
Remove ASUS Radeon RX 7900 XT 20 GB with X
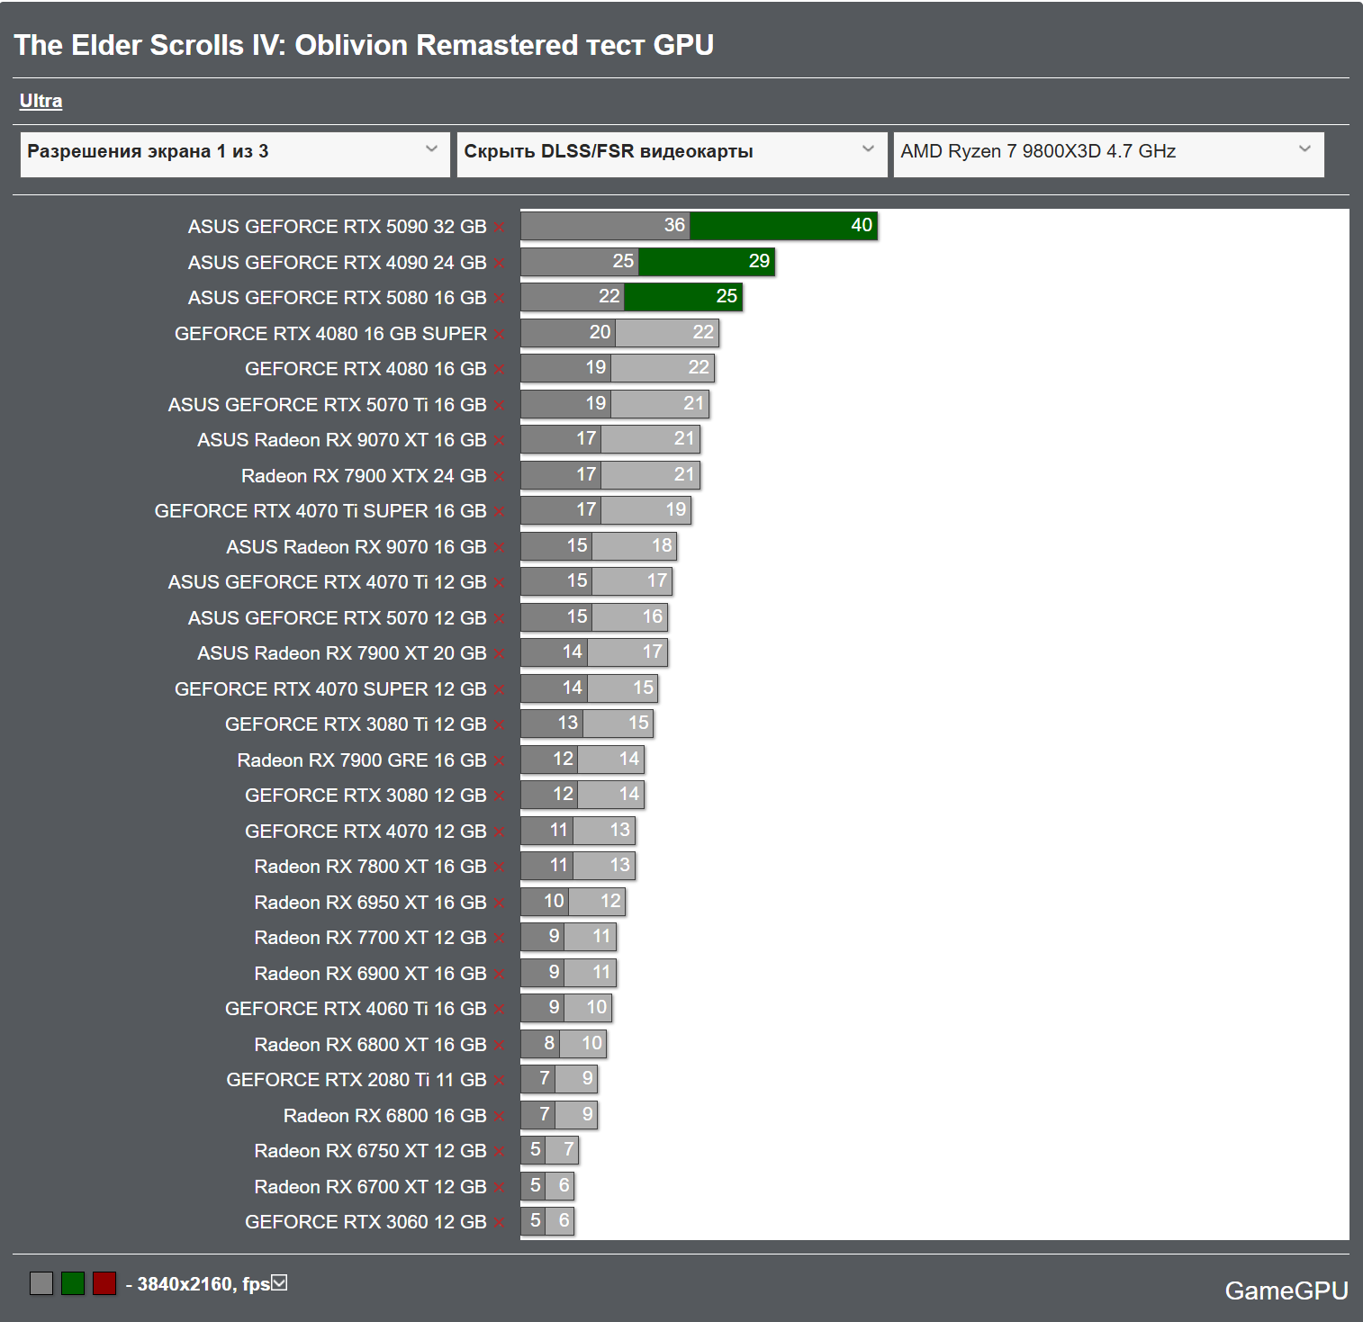[x=499, y=654]
